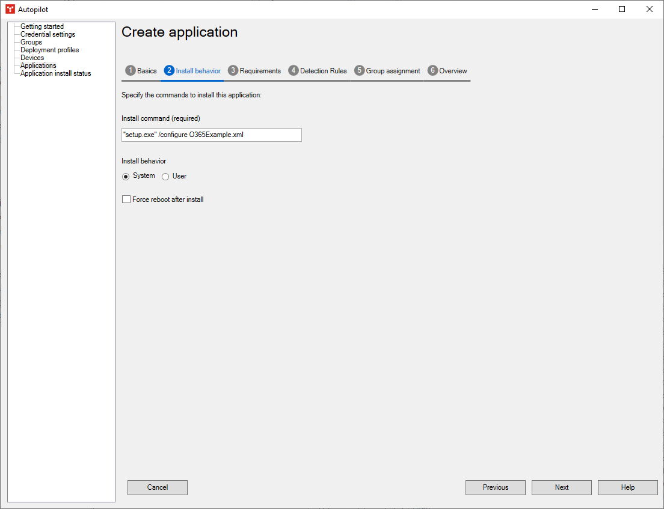Image resolution: width=664 pixels, height=509 pixels.
Task: Switch to the Basics step tab
Action: coord(141,71)
